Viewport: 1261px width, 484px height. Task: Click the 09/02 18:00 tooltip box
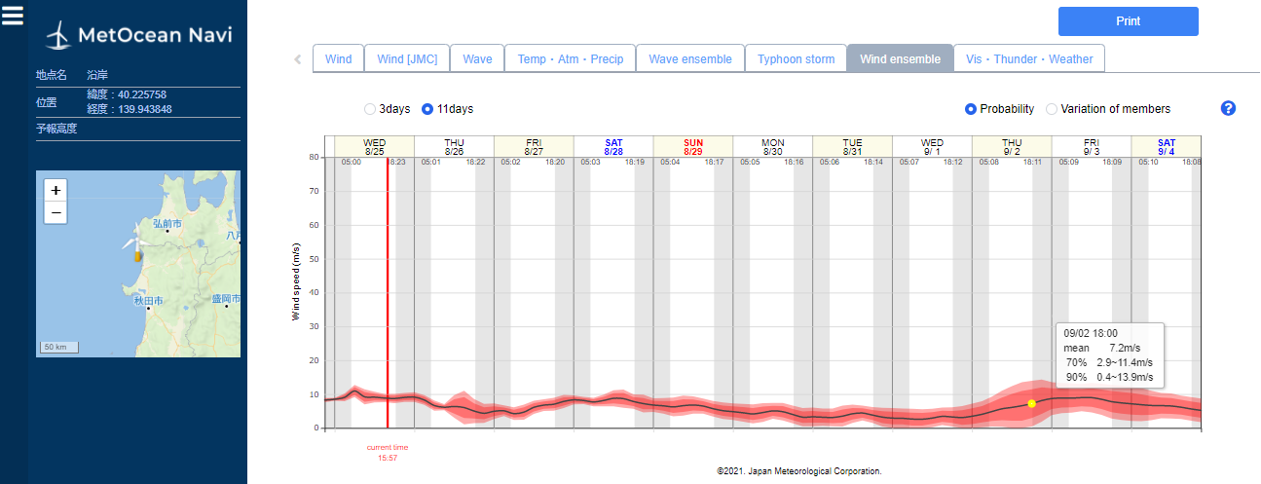(1110, 354)
